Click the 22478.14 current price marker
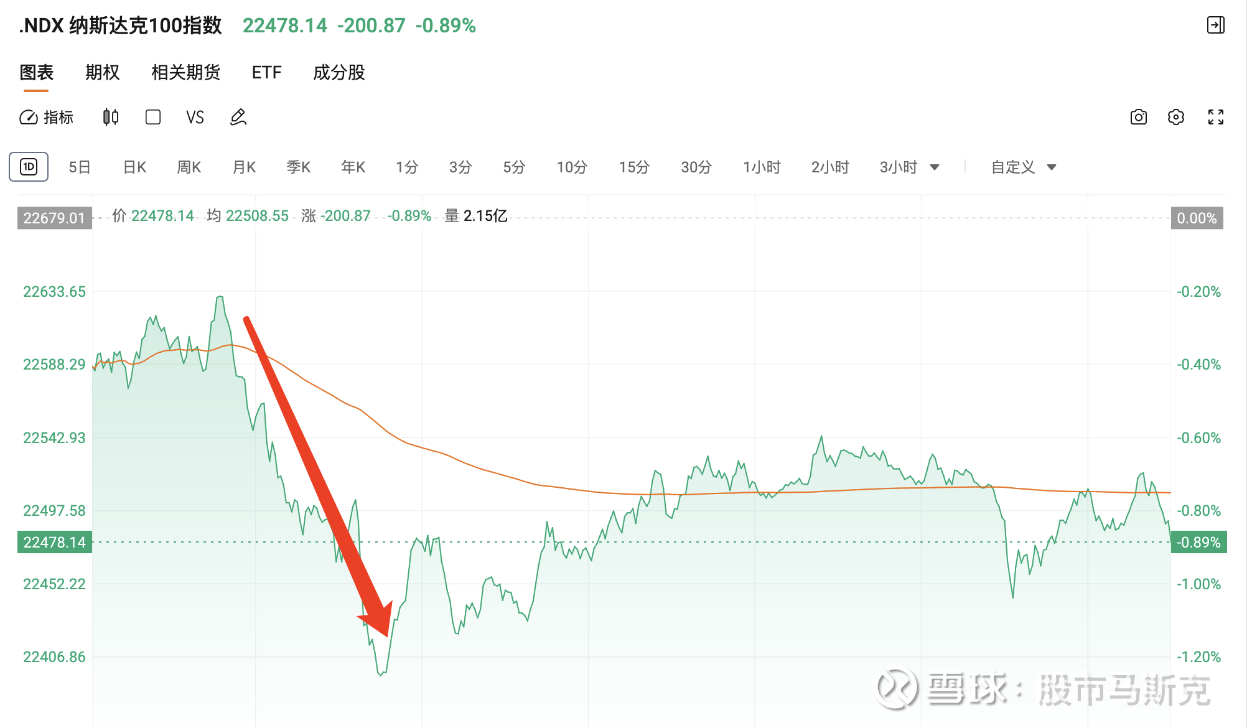The height and width of the screenshot is (728, 1247). point(55,542)
